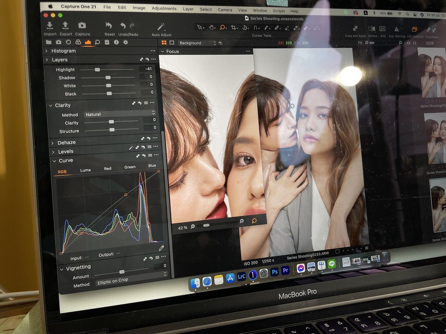Click the Capture camera icon
This screenshot has width=446, height=334.
click(82, 26)
